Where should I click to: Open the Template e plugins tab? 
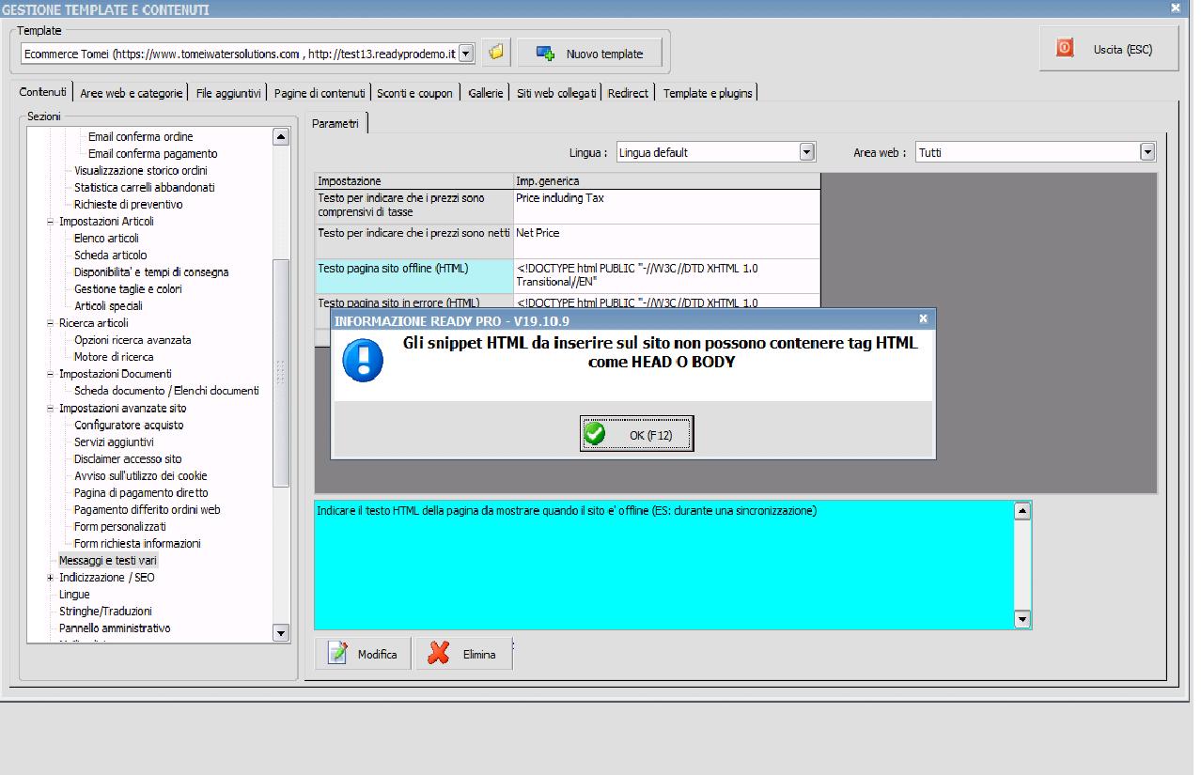(x=708, y=93)
